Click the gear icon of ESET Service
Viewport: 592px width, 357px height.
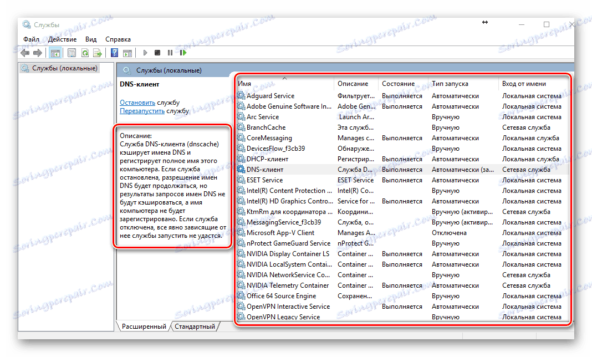point(241,180)
